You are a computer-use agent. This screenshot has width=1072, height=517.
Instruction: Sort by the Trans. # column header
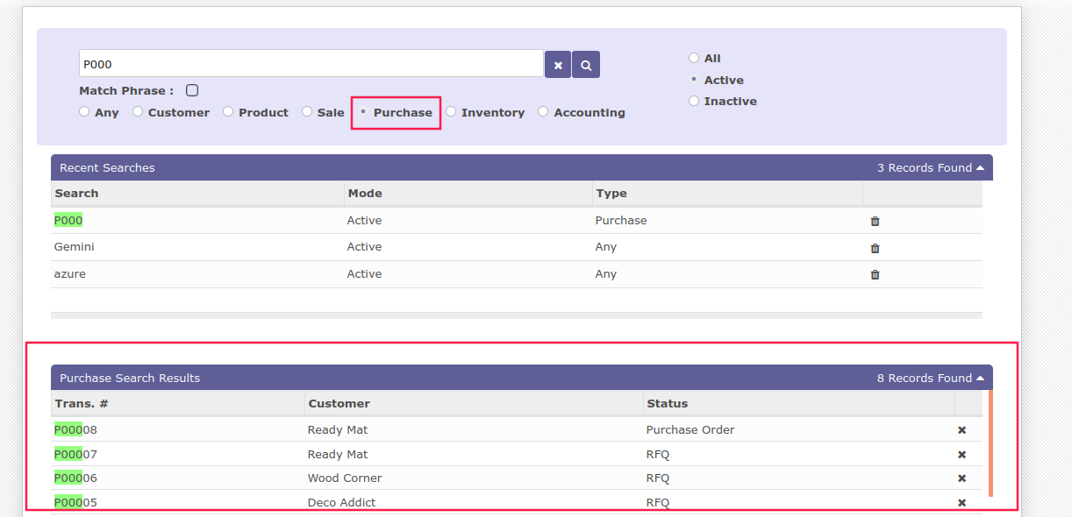tap(82, 404)
